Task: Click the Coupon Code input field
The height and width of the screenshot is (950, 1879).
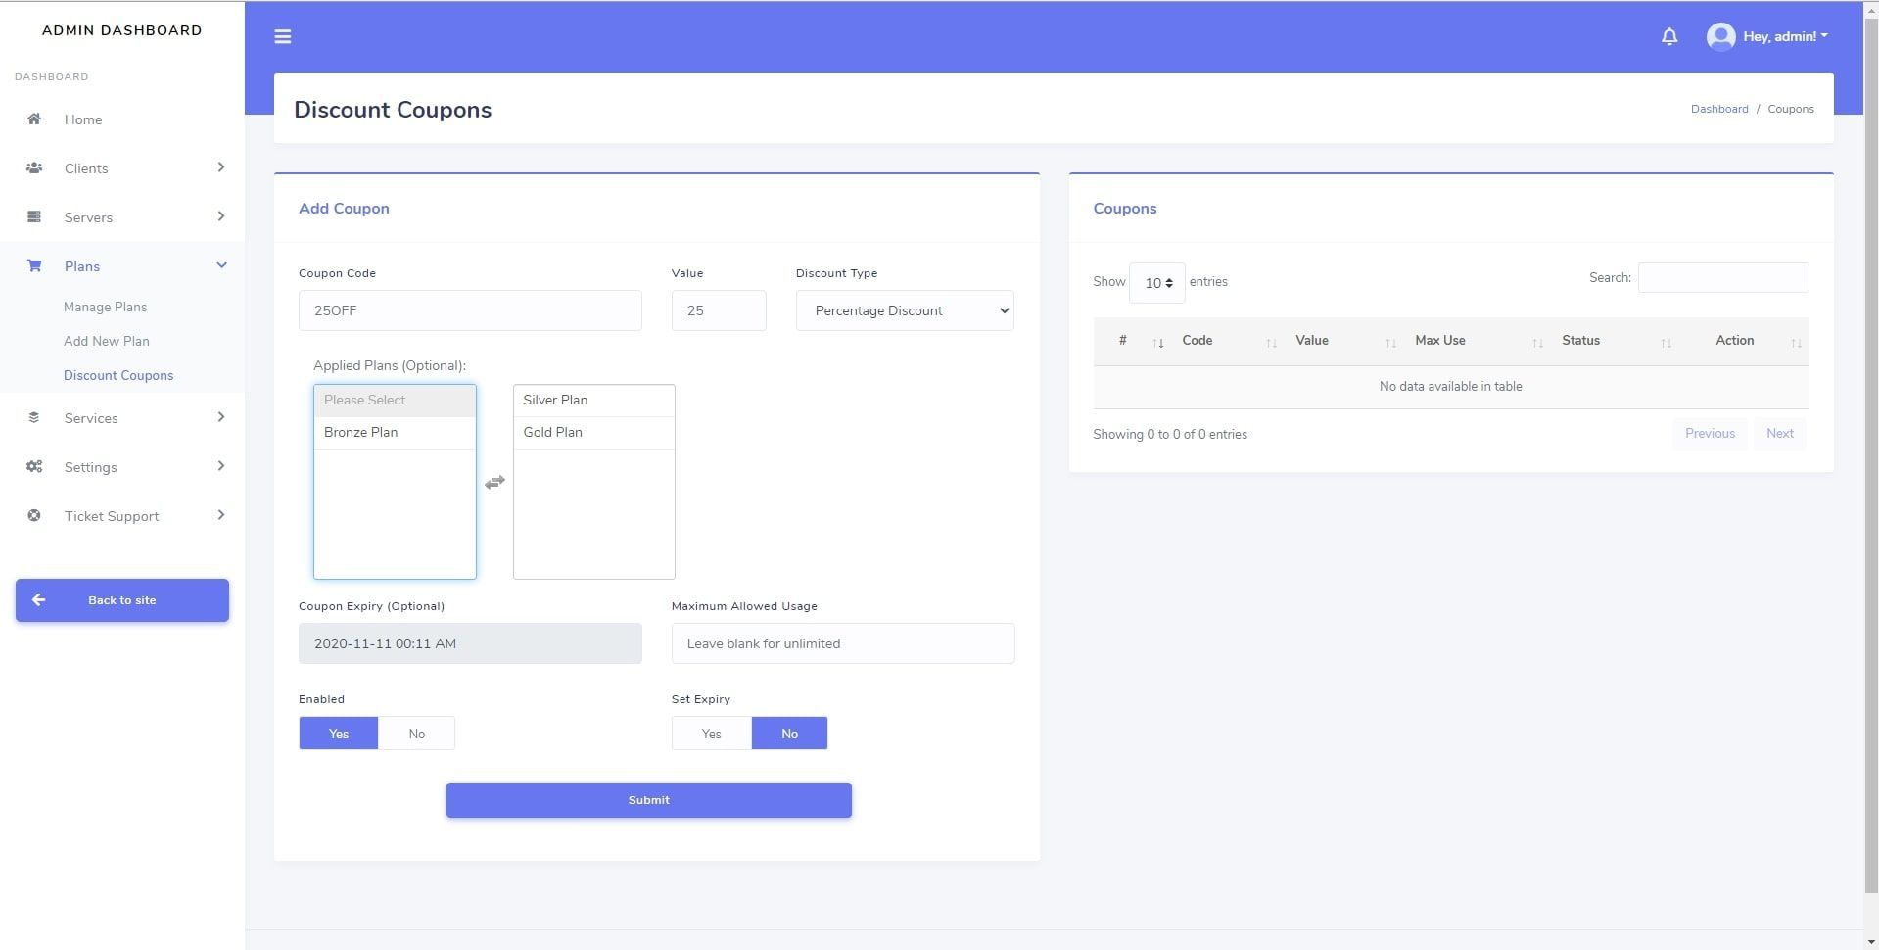Action: (x=470, y=310)
